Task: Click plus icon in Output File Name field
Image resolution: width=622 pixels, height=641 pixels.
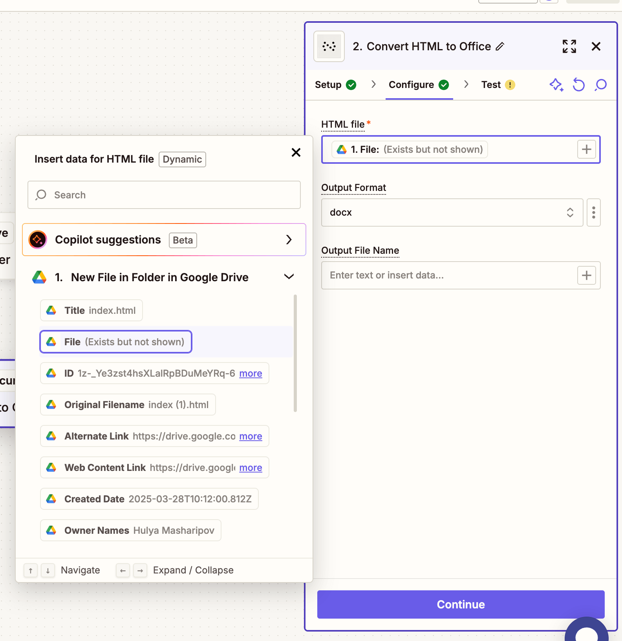Action: tap(586, 275)
